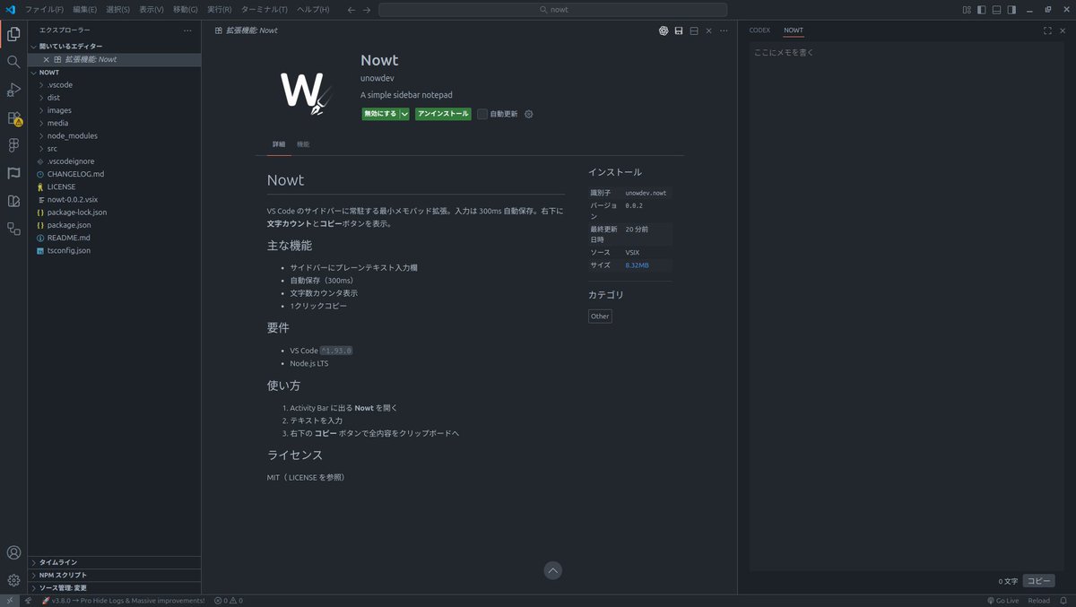Click Reload in the status bar
This screenshot has height=607, width=1076.
[x=1038, y=601]
